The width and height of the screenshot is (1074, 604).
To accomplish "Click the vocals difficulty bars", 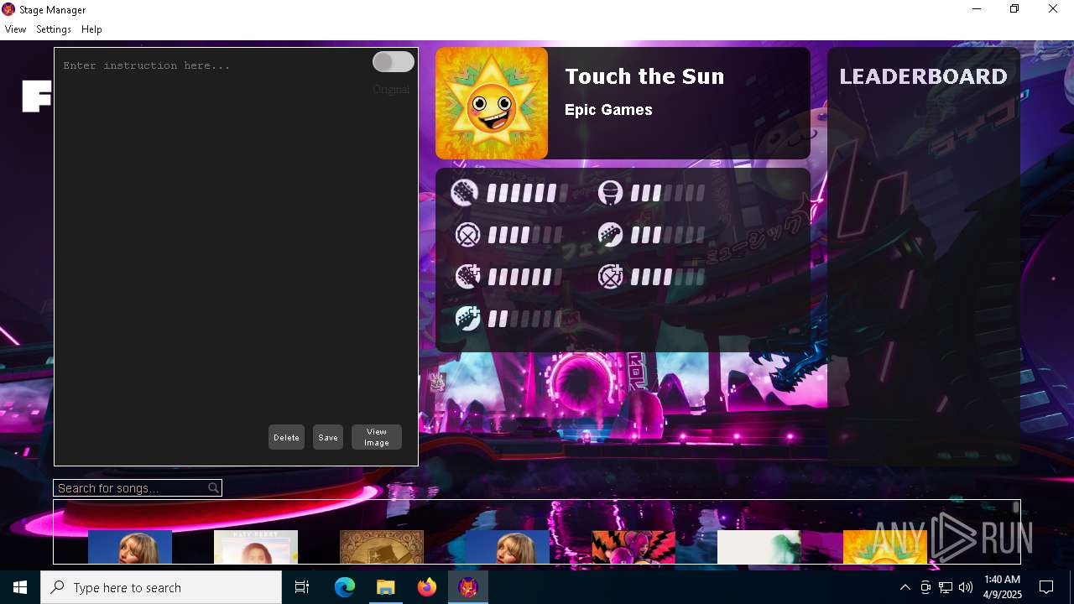I will coord(668,194).
